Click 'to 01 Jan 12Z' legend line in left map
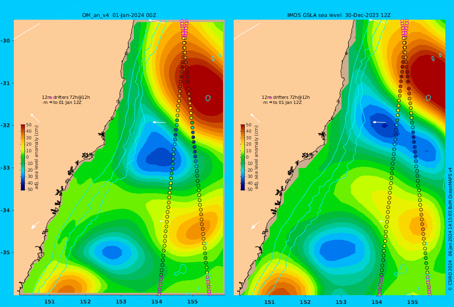 [62, 102]
